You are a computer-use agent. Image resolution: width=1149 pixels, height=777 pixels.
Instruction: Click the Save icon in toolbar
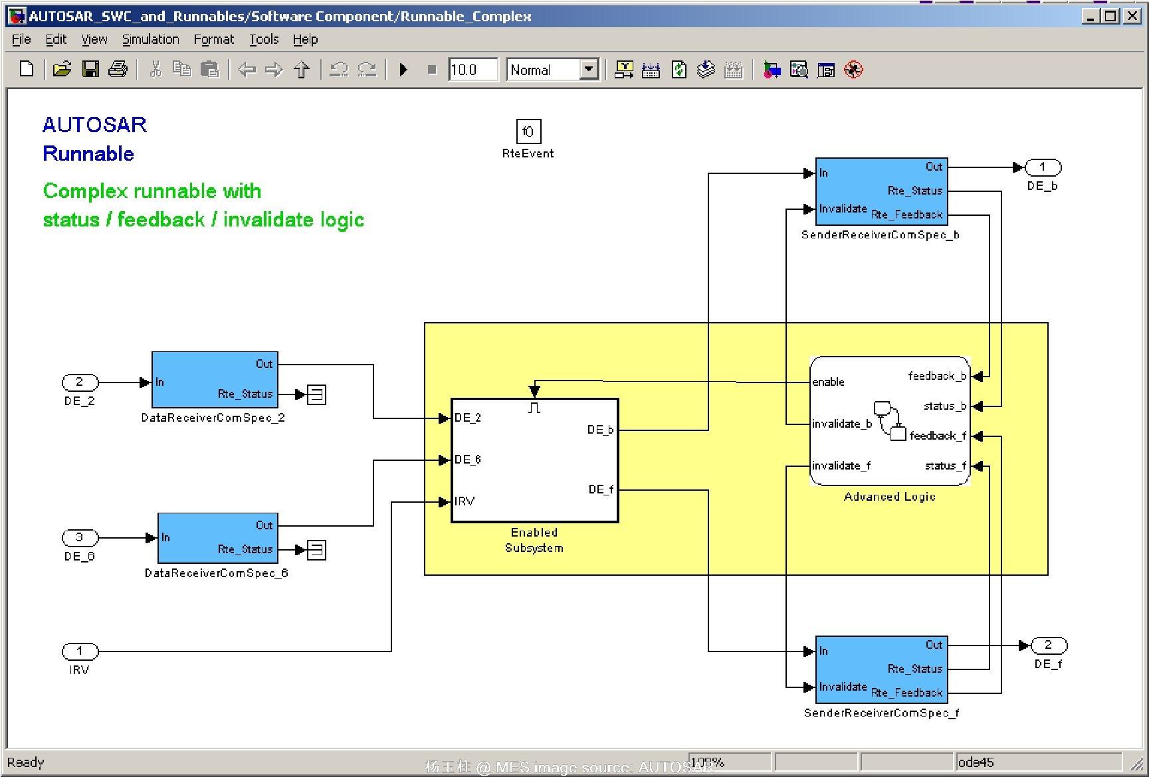click(x=90, y=69)
